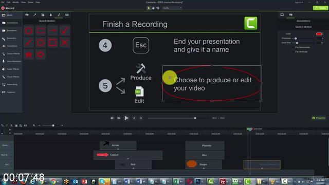
Task: Select the sketch motion arrow annotation
Action: [52, 31]
